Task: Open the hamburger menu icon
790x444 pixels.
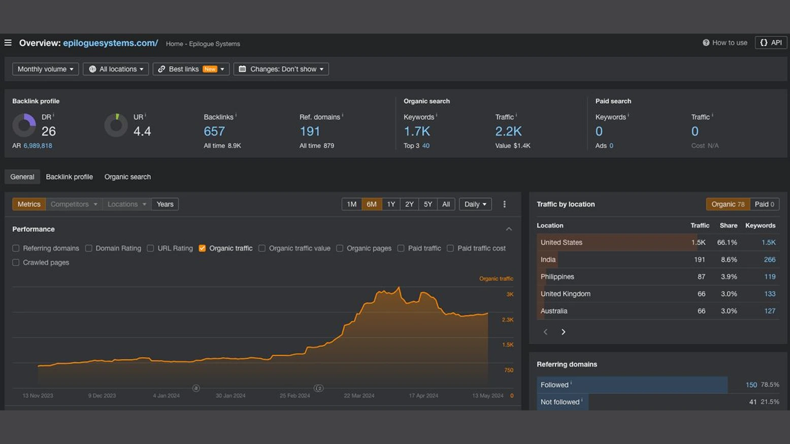Action: (8, 43)
